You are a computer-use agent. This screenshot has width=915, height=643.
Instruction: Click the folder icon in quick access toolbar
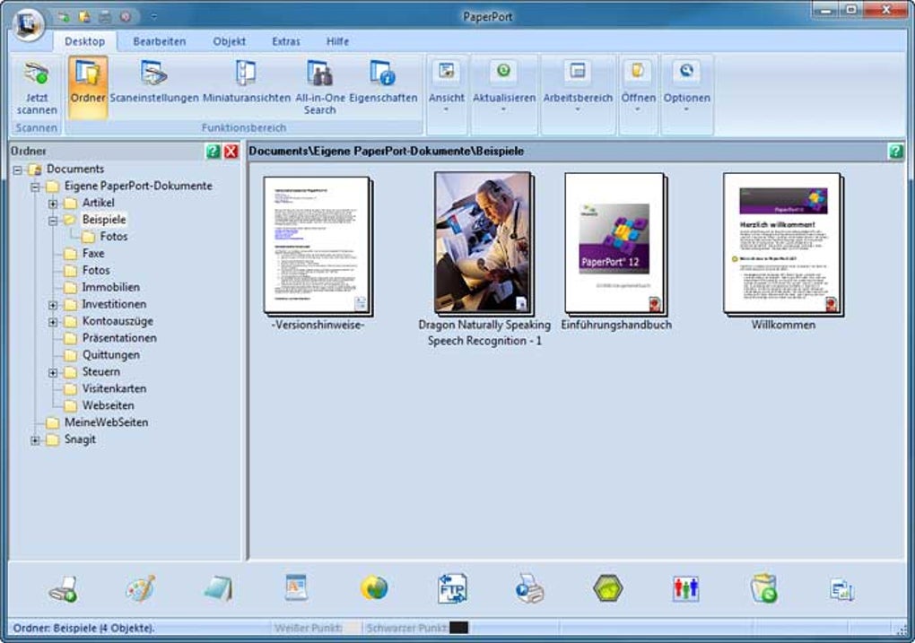point(84,17)
